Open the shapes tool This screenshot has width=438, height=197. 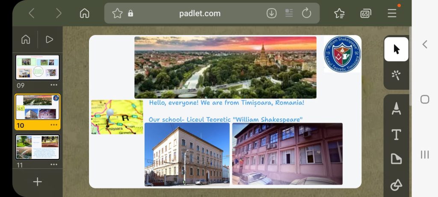pos(396,185)
